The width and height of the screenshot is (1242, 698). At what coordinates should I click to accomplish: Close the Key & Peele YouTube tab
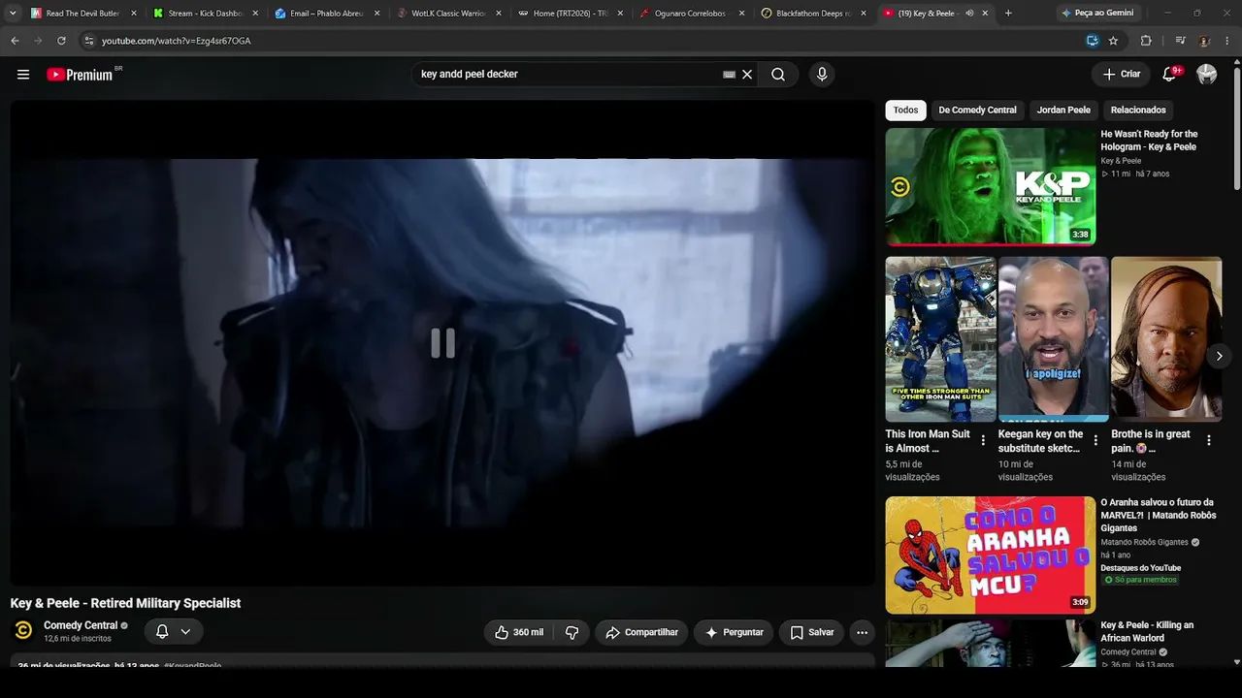[985, 14]
